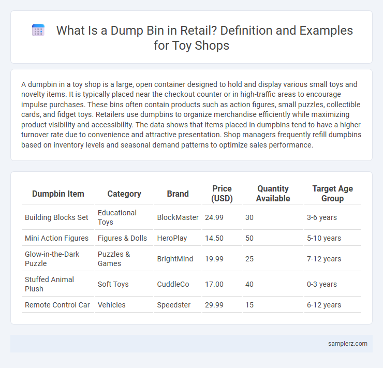Image resolution: width=383 pixels, height=368 pixels.
Task: Click the 3-6 years age cell
Action: pos(332,217)
